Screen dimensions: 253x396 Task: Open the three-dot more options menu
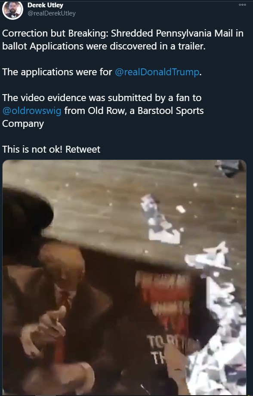(x=242, y=5)
